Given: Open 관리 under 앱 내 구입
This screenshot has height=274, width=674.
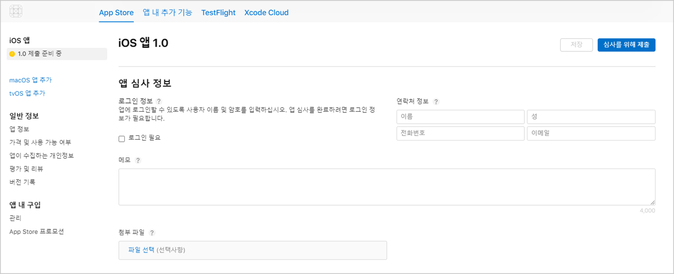Looking at the screenshot, I should click(x=15, y=218).
